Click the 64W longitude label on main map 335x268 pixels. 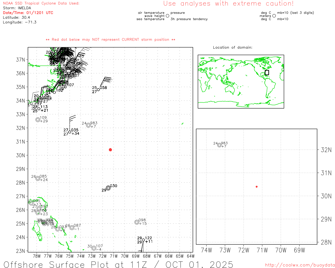pyautogui.click(x=191, y=256)
